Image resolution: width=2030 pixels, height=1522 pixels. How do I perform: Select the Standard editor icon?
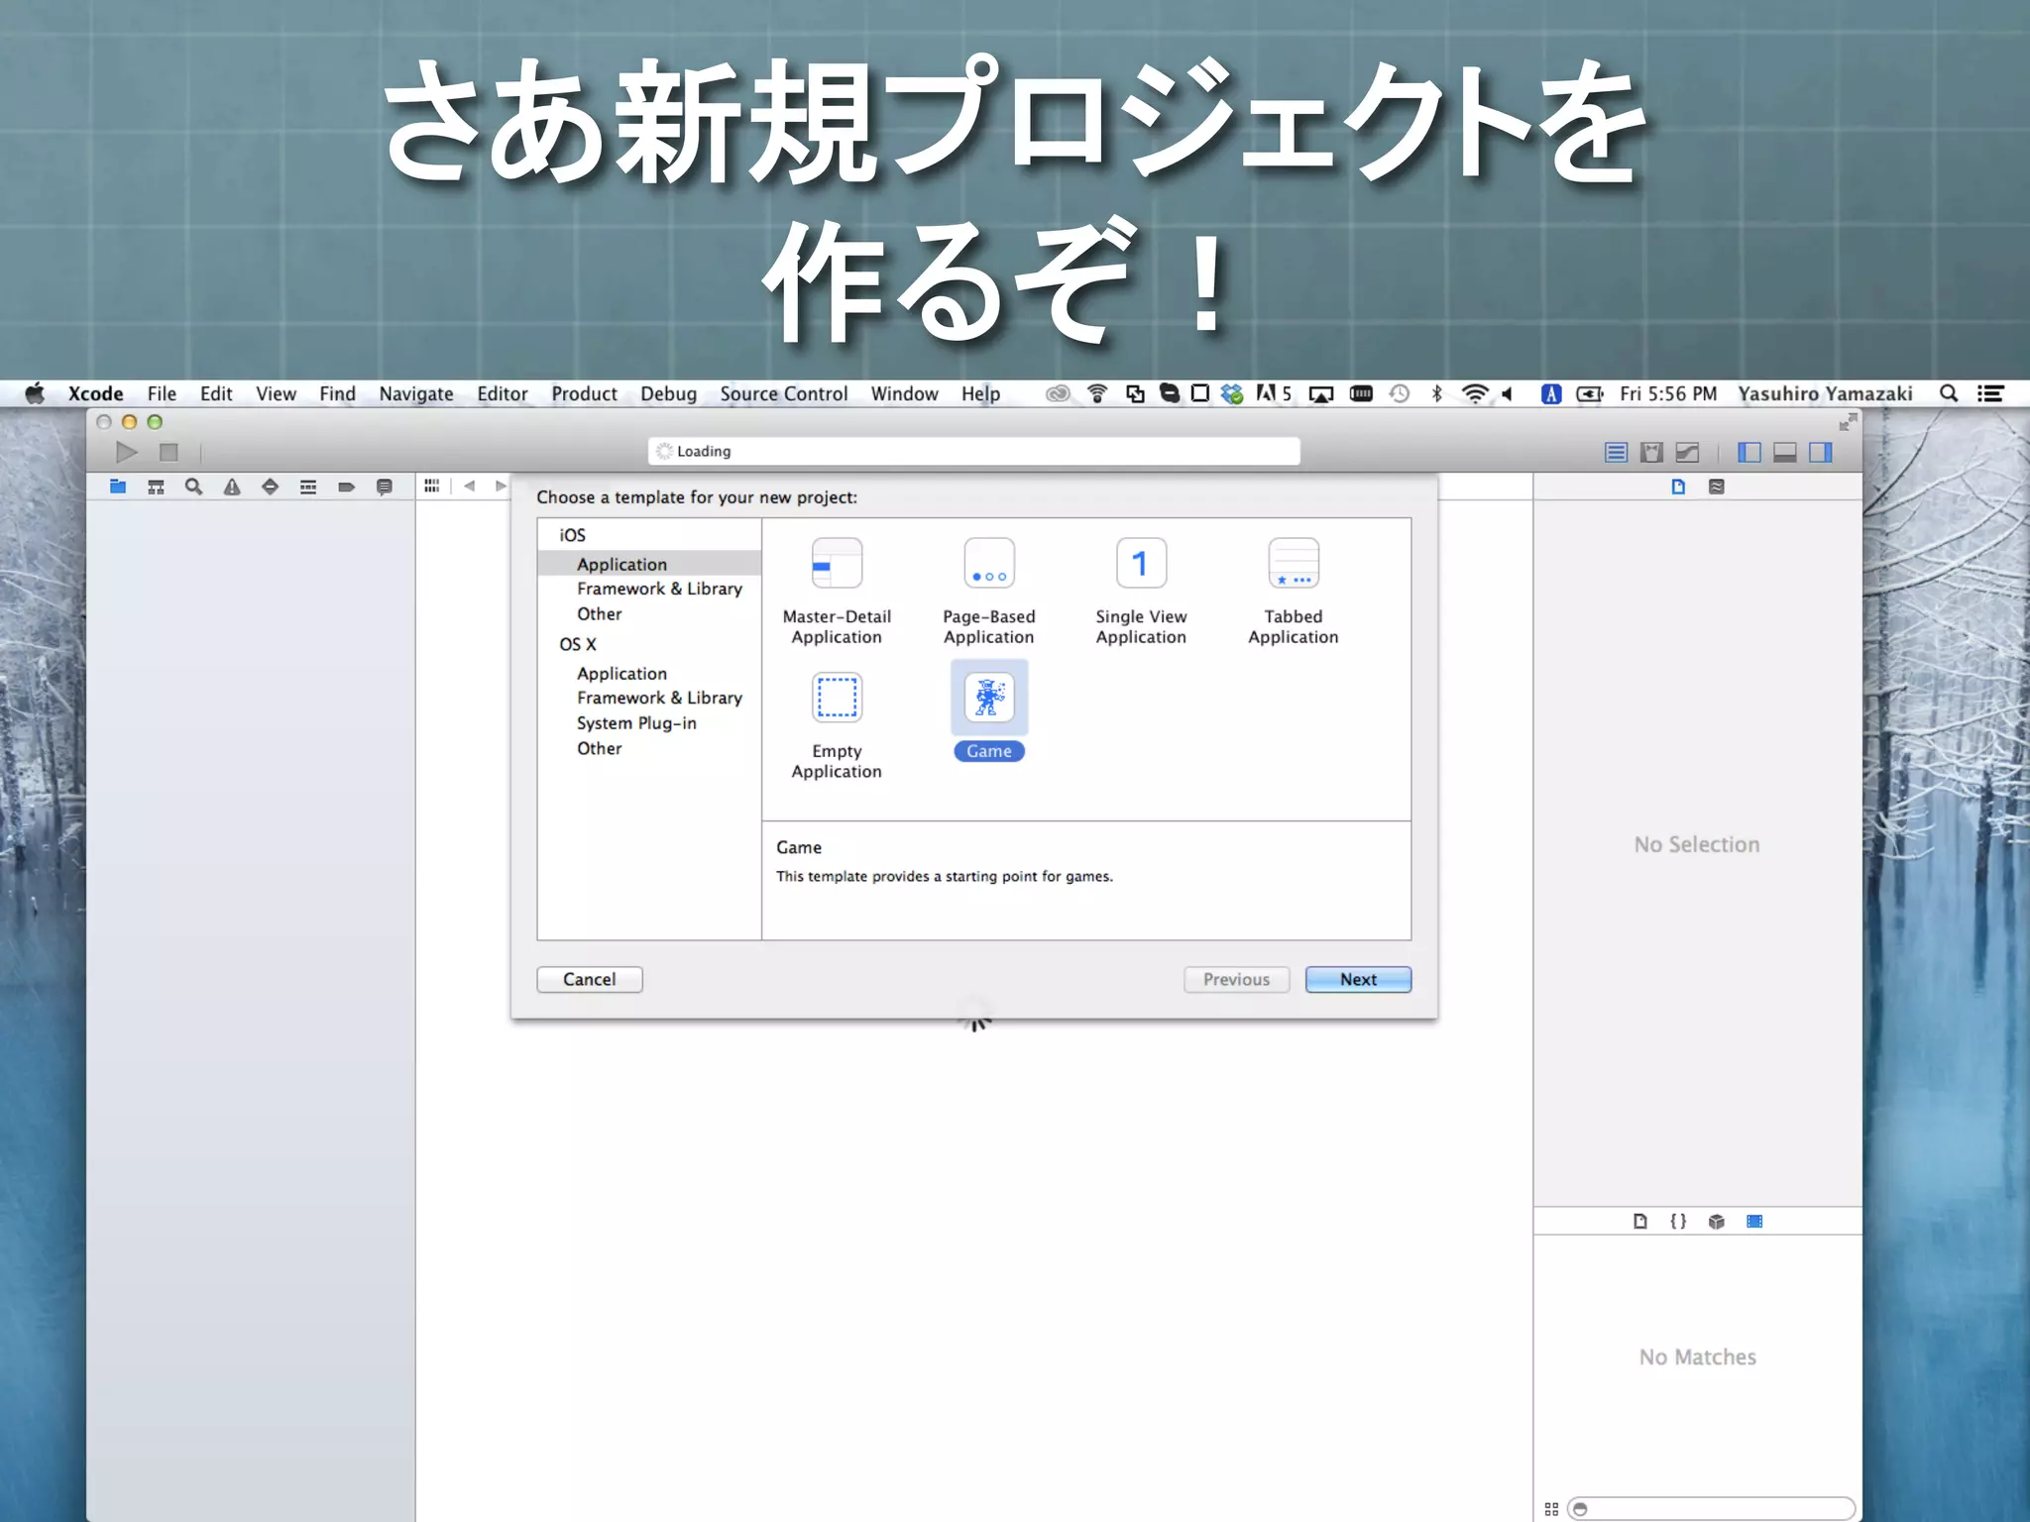click(x=1616, y=453)
